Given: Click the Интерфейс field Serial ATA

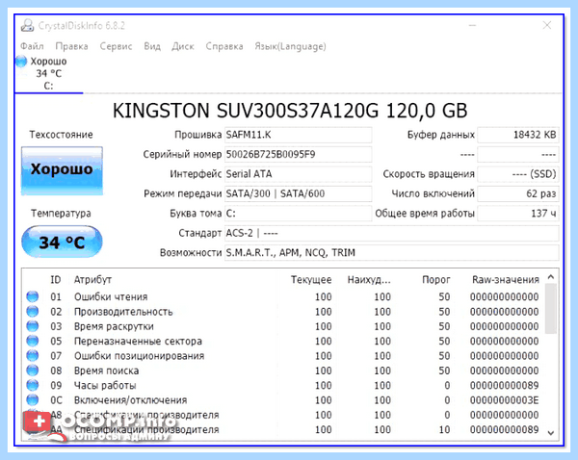Looking at the screenshot, I should click(x=299, y=174).
